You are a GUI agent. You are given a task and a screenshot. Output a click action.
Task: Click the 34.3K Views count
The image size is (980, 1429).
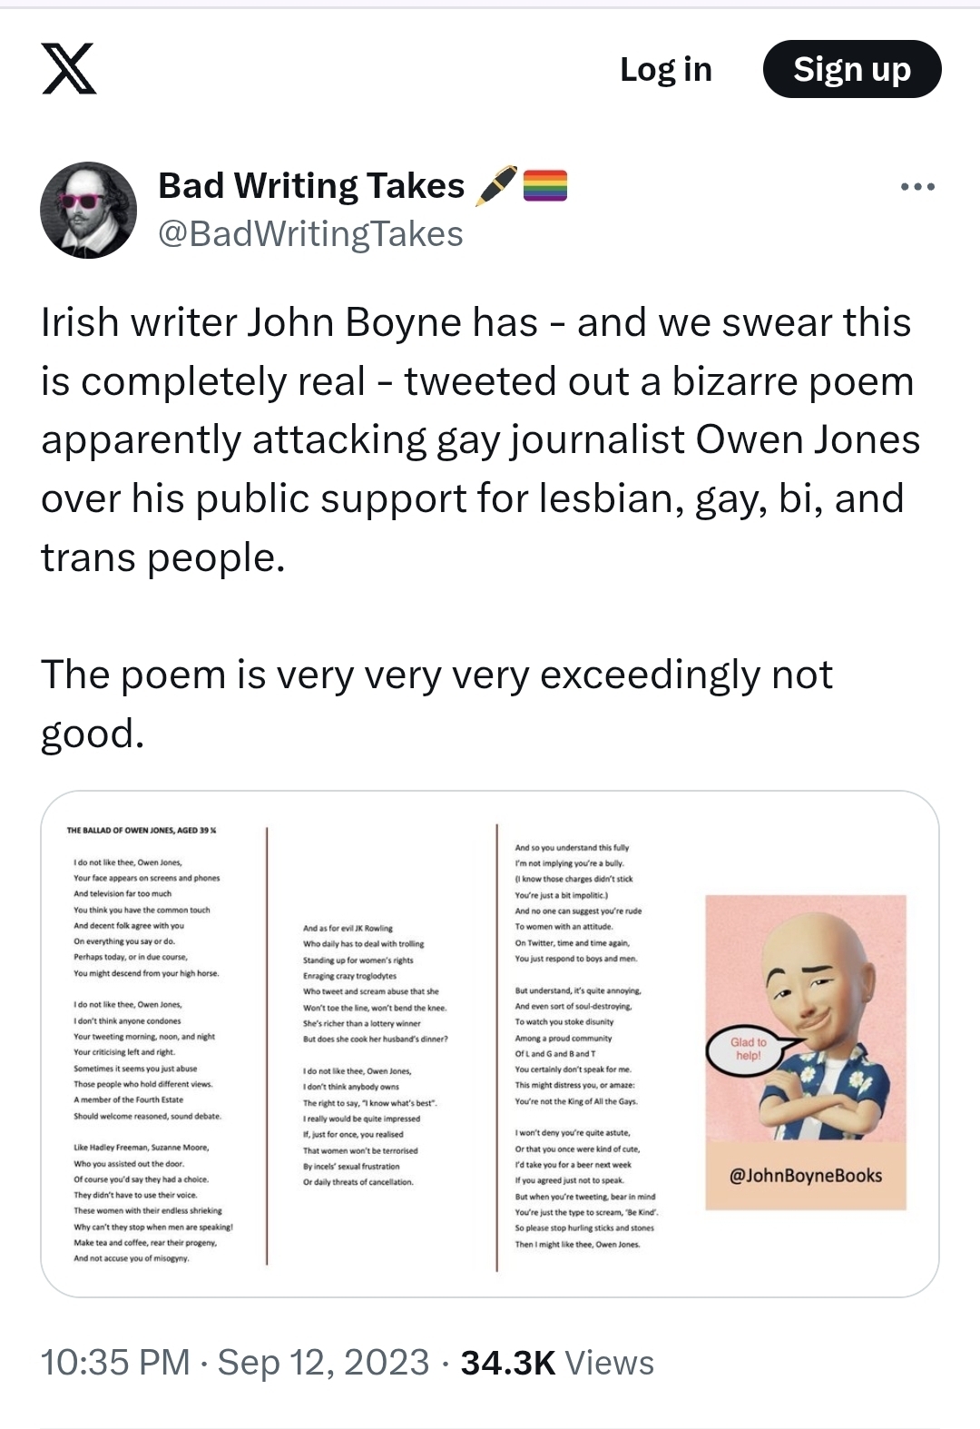[557, 1363]
